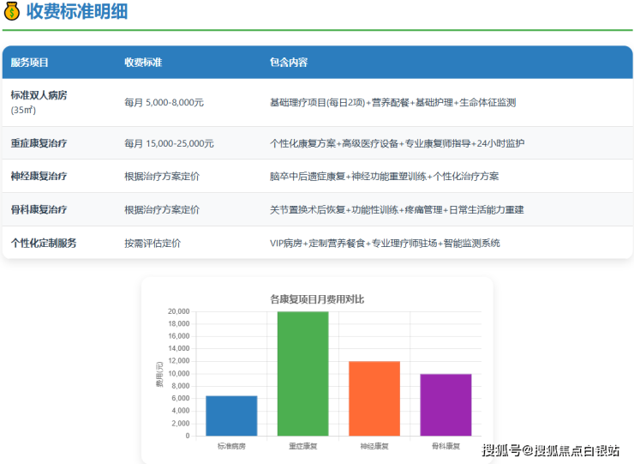The height and width of the screenshot is (464, 634).
Task: Select the 骨科康复治疗 service name
Action: coord(39,209)
